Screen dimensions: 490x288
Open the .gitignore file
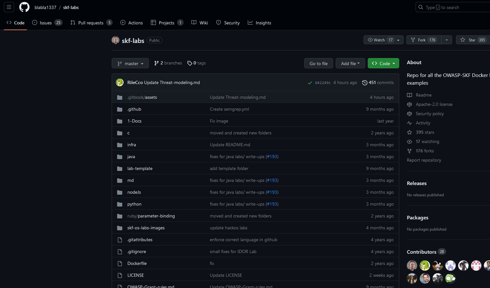[137, 251]
